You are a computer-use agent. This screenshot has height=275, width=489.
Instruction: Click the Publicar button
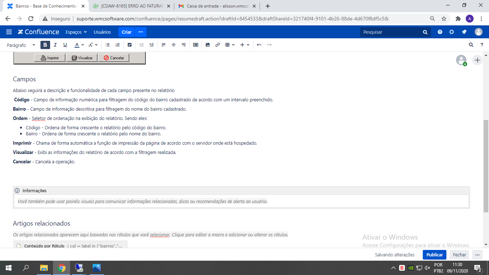435,255
